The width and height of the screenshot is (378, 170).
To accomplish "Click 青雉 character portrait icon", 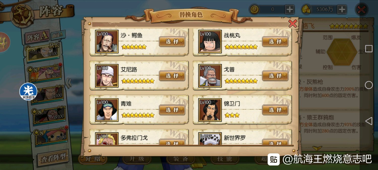I will click(x=107, y=110).
